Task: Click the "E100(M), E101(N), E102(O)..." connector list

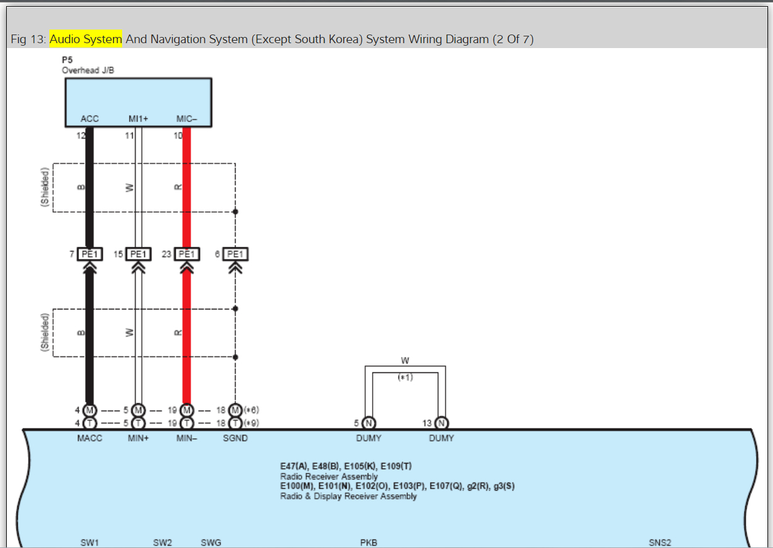Action: [x=397, y=486]
